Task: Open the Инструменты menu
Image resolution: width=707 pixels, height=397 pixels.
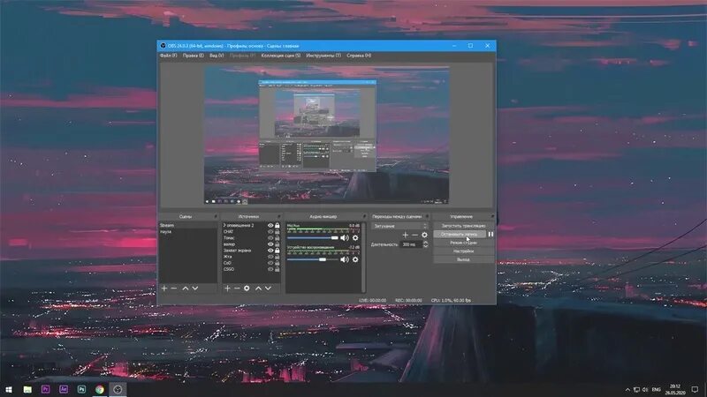Action: 323,56
